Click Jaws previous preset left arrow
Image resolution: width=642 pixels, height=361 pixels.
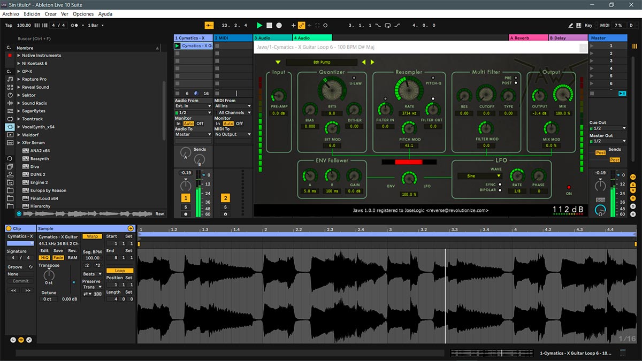pos(364,62)
